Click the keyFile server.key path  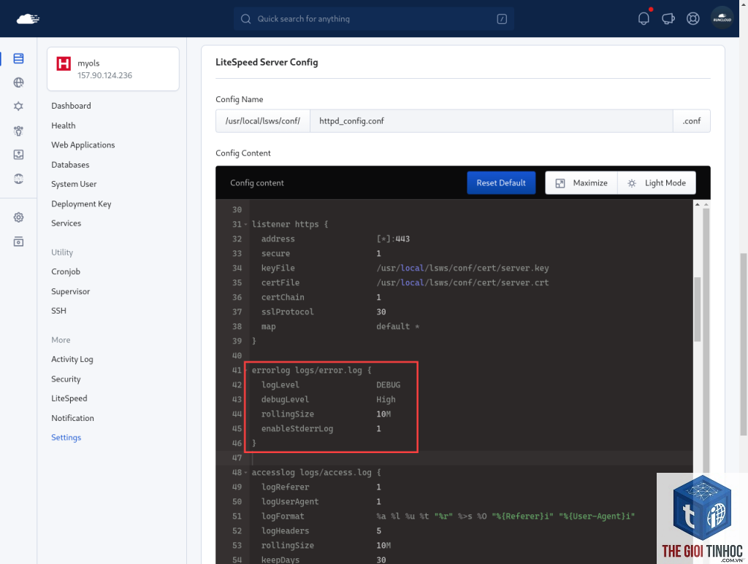[462, 269]
